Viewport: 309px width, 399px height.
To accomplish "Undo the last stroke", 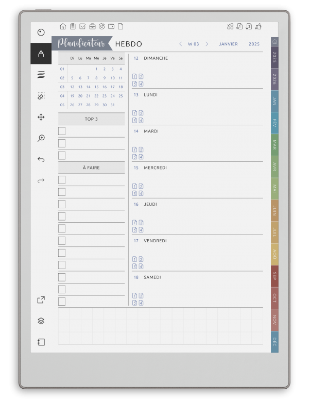I will point(41,159).
